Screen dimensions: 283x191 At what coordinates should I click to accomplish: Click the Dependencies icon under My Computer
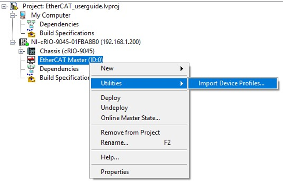click(31, 24)
